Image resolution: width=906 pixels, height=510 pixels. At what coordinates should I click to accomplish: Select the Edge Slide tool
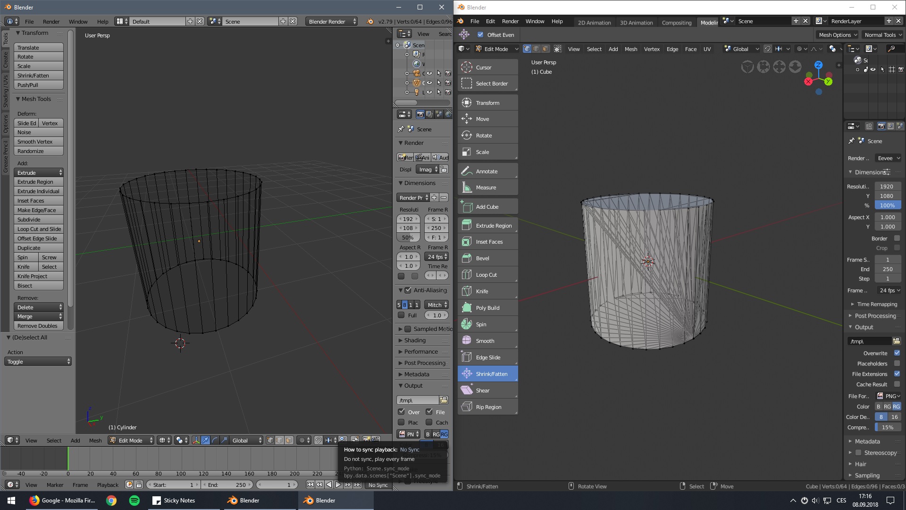coord(487,357)
